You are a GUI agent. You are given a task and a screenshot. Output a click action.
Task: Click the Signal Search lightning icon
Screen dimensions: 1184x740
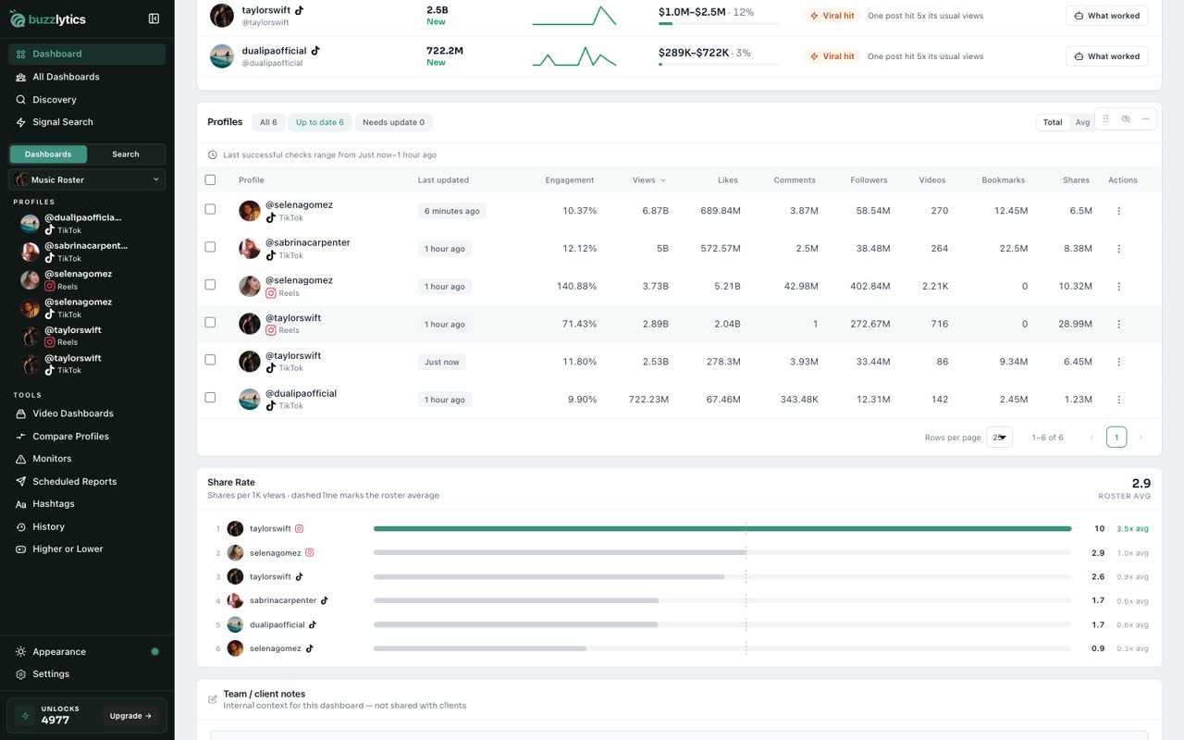(x=20, y=122)
